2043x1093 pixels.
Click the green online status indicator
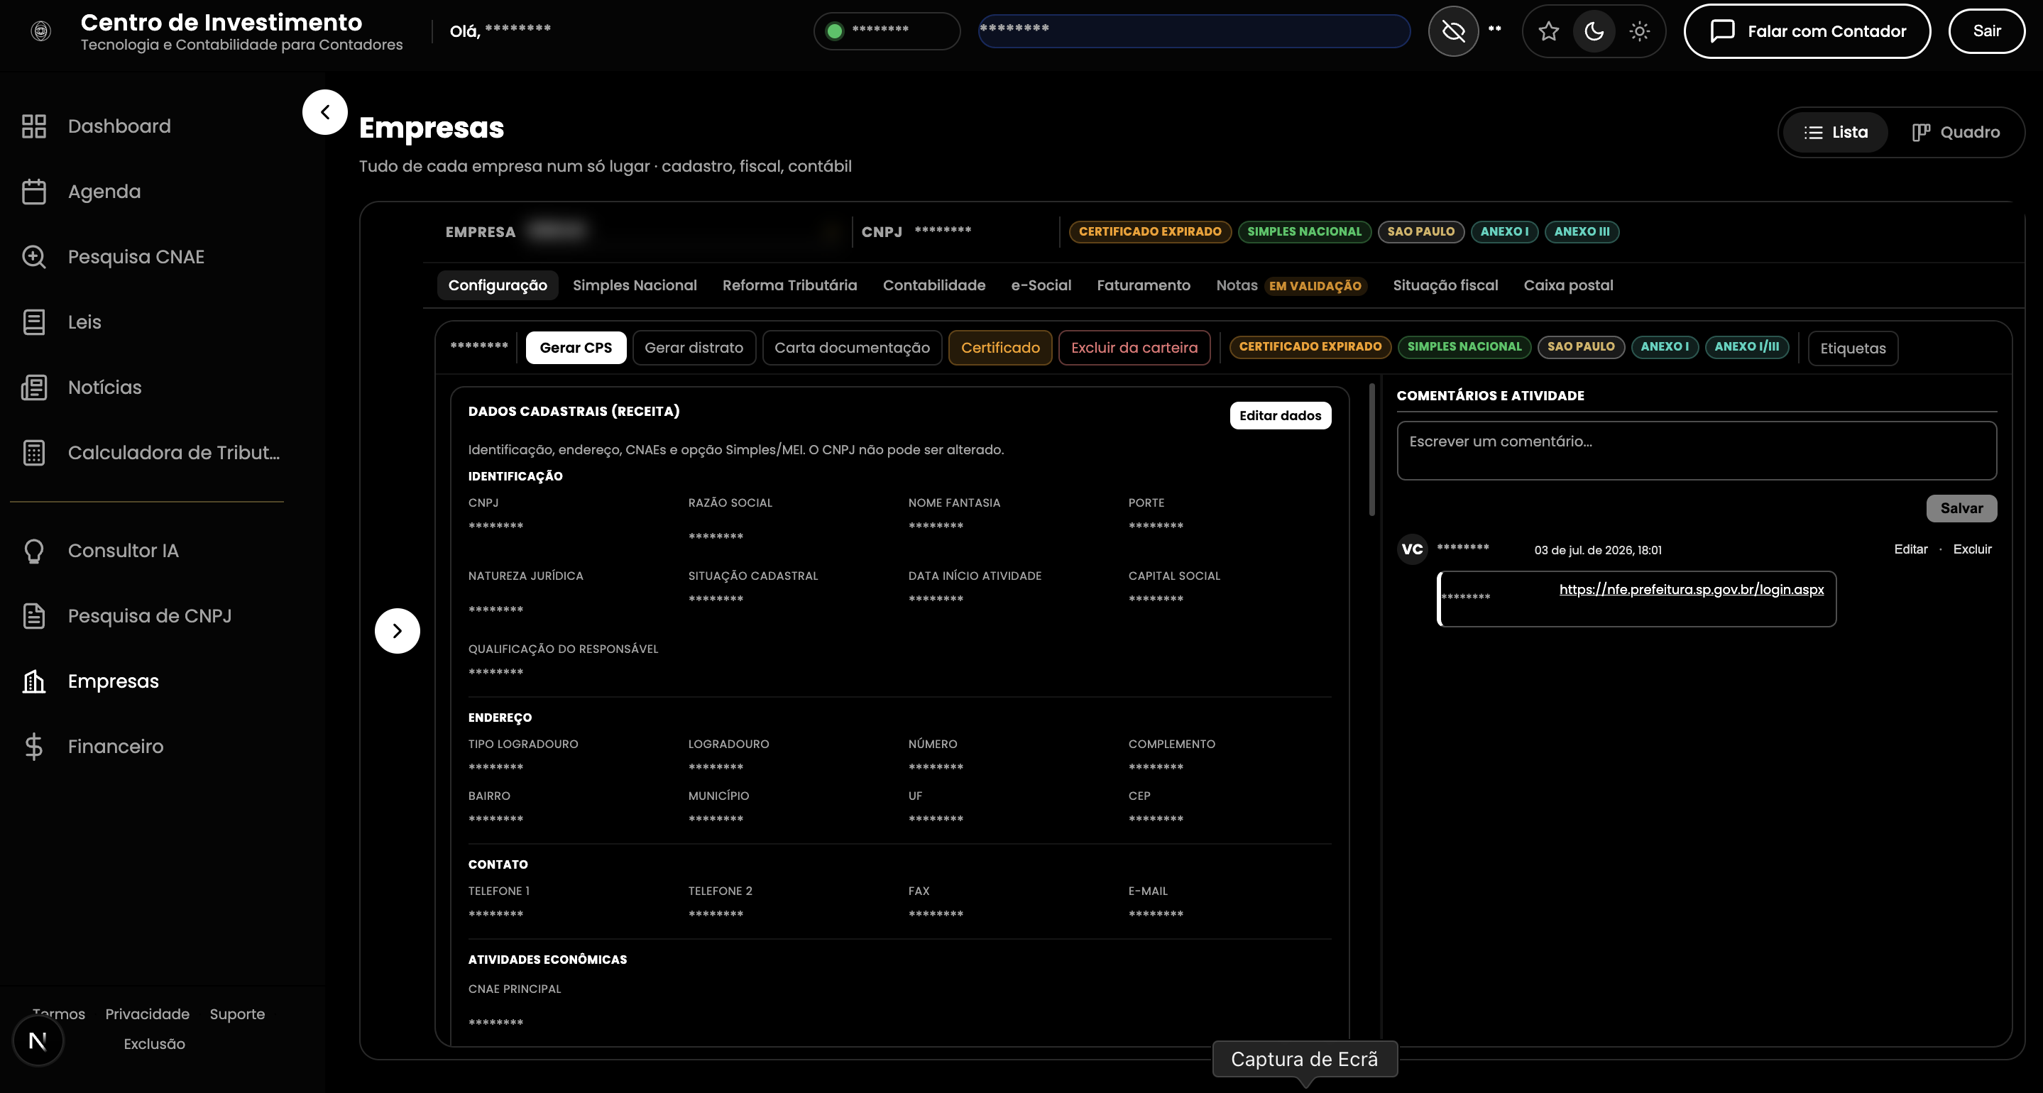pyautogui.click(x=834, y=31)
